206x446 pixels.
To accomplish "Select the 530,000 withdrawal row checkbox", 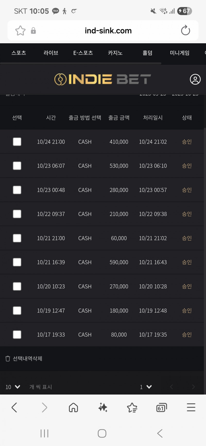I will pyautogui.click(x=17, y=166).
